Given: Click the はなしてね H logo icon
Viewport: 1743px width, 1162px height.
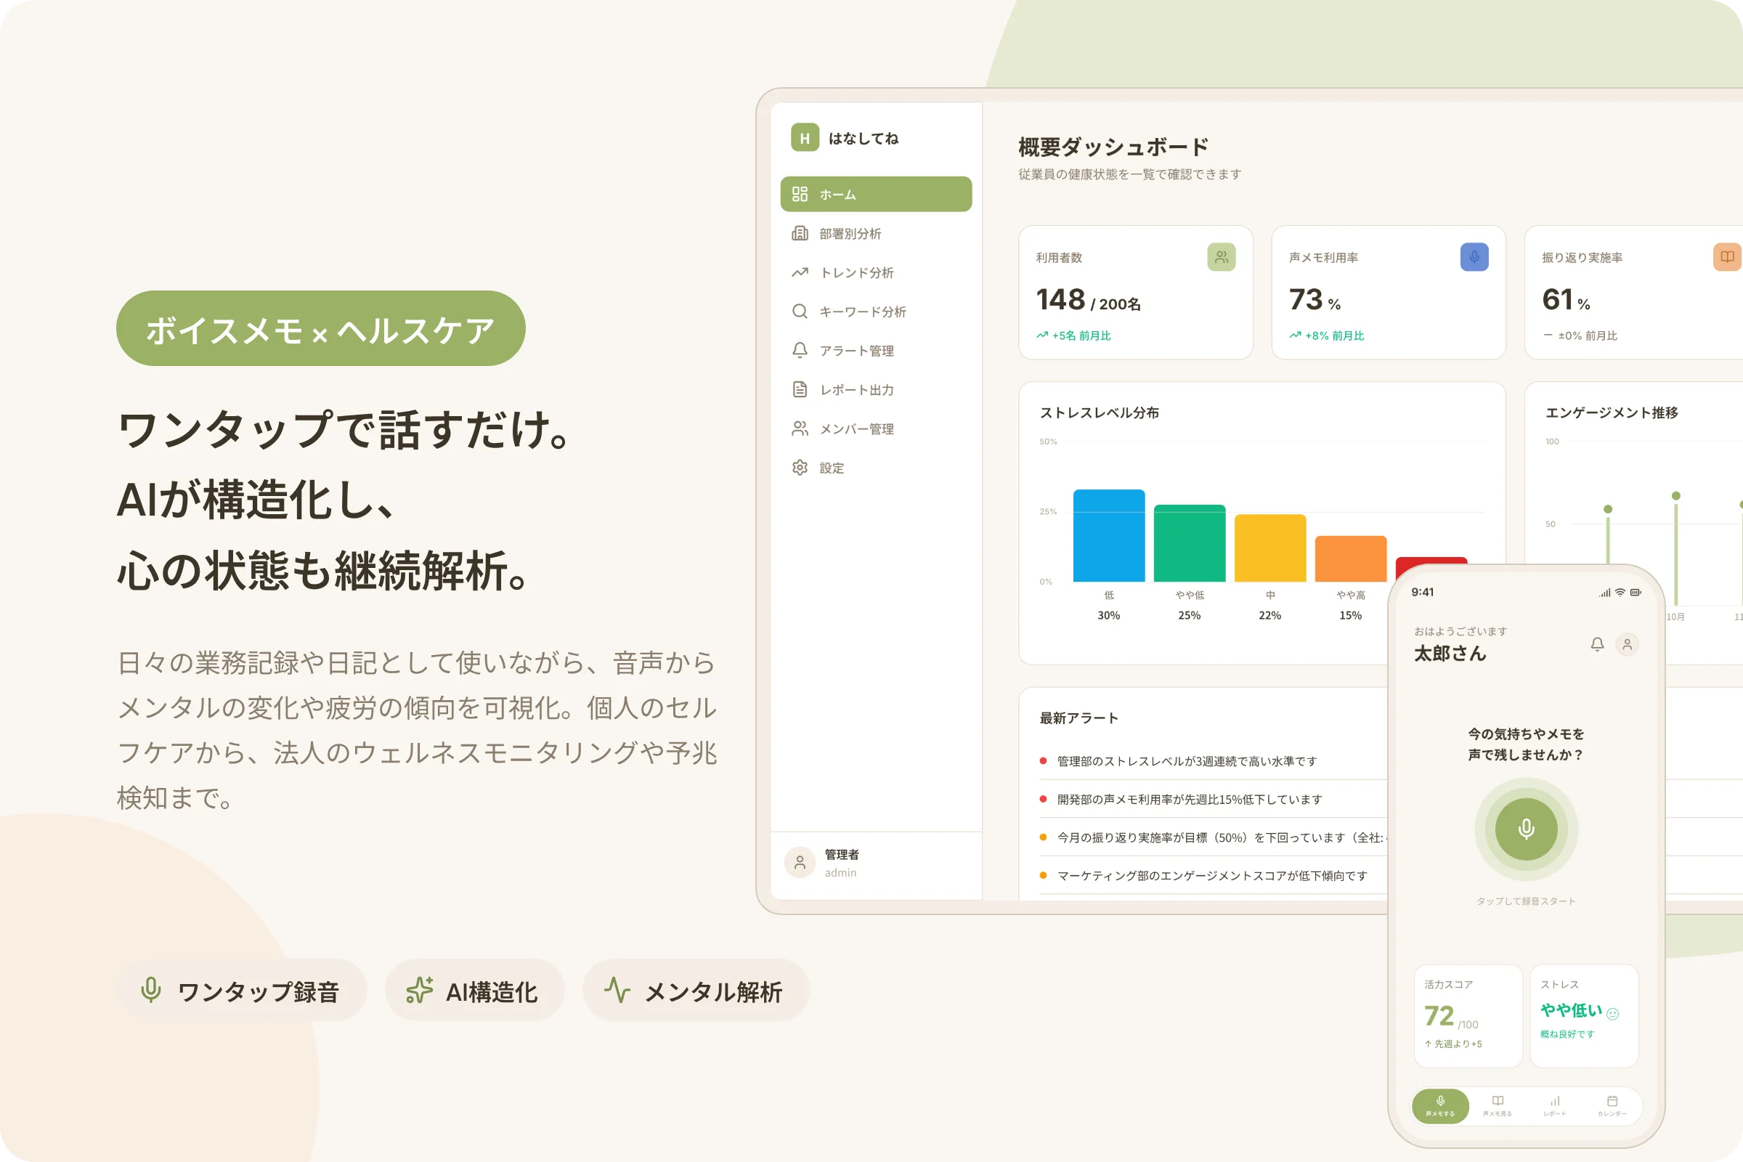Looking at the screenshot, I should [805, 138].
